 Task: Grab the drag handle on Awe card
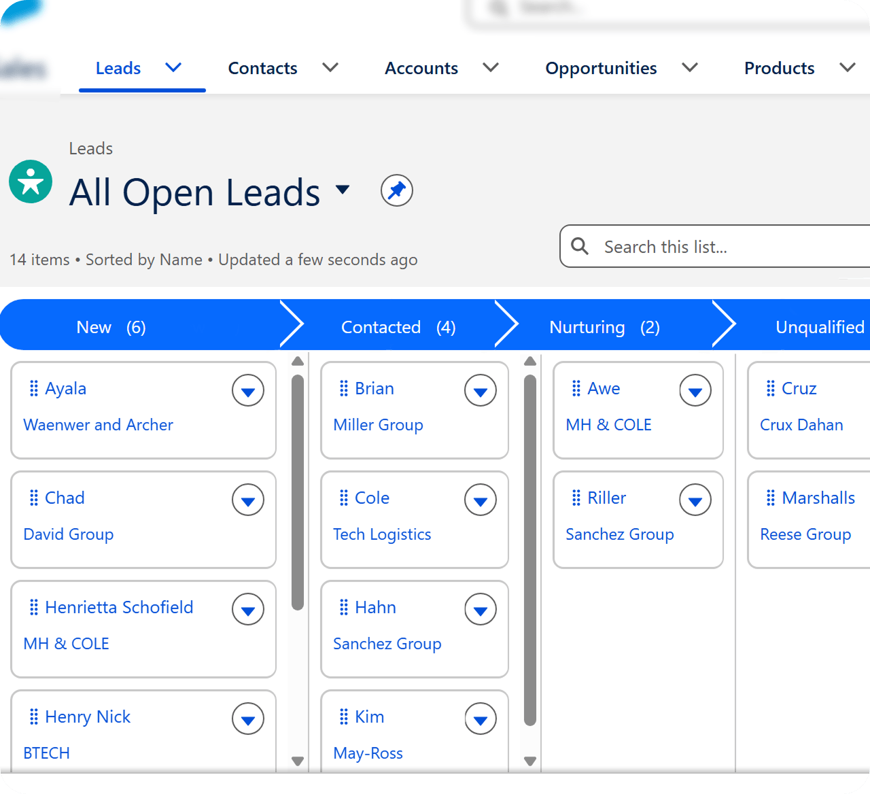pos(576,388)
